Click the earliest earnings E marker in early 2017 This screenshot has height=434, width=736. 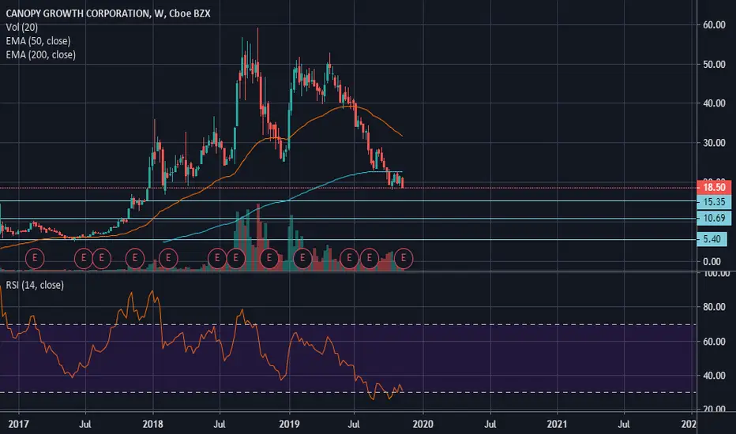click(x=34, y=258)
